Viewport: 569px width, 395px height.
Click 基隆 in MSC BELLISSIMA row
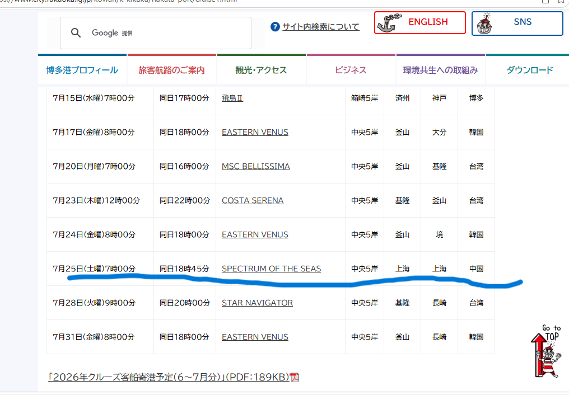[x=440, y=166]
